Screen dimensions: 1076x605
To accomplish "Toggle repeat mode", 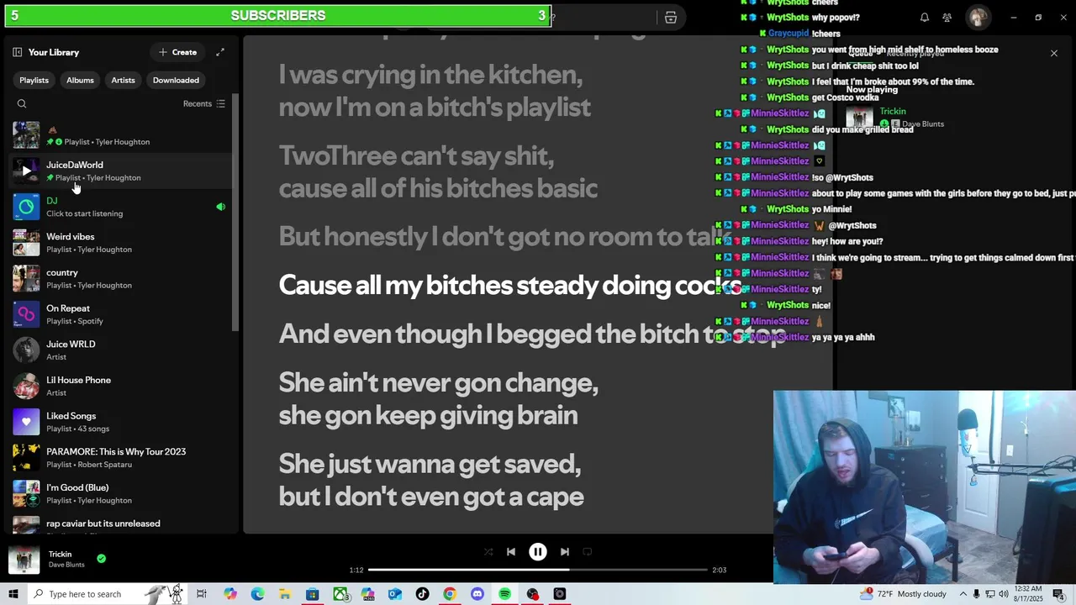I will (x=588, y=552).
